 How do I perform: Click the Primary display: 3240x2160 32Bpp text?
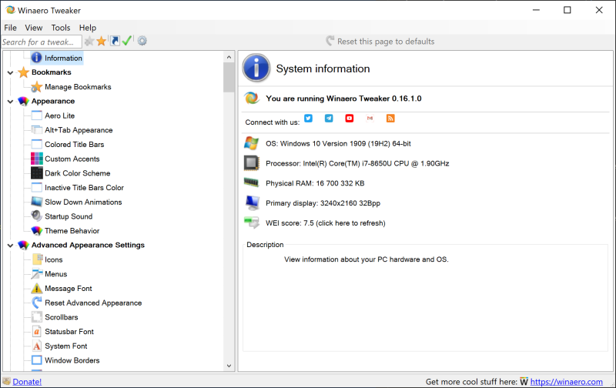click(x=323, y=203)
